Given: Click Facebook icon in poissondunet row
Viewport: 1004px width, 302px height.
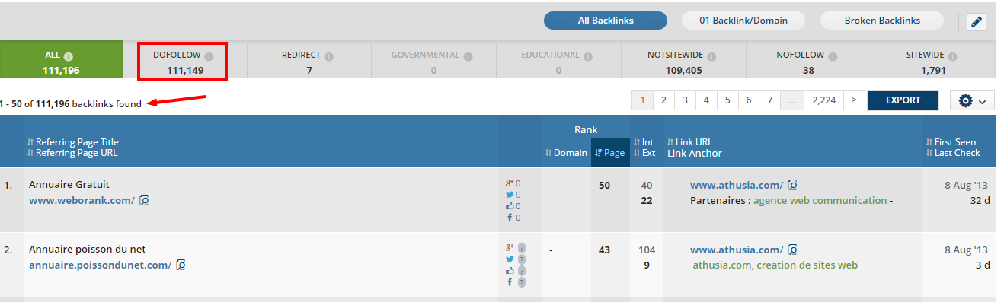Looking at the screenshot, I should [510, 282].
